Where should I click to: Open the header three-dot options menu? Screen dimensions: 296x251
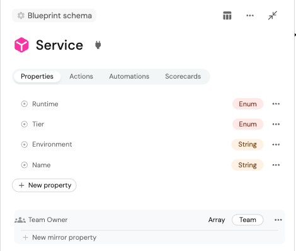[250, 16]
